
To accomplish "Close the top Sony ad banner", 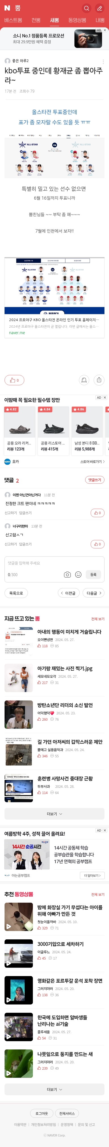I will click(105, 30).
